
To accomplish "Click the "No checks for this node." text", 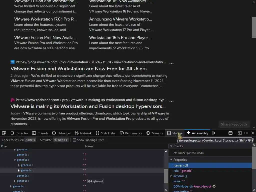I will pyautogui.click(x=189, y=153).
